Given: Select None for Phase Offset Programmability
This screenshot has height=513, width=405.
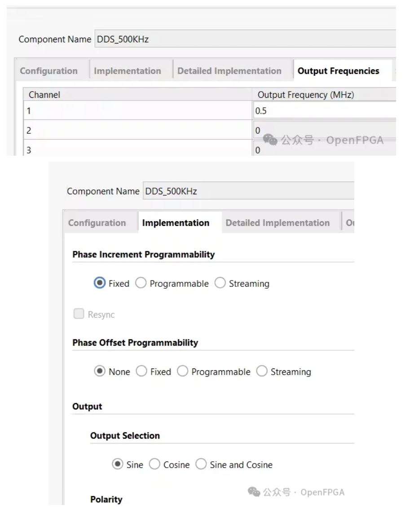Looking at the screenshot, I should pos(100,372).
